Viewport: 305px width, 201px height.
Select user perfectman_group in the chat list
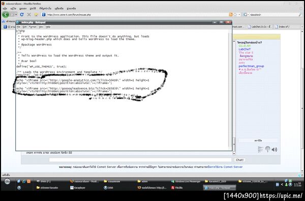tap(251, 66)
